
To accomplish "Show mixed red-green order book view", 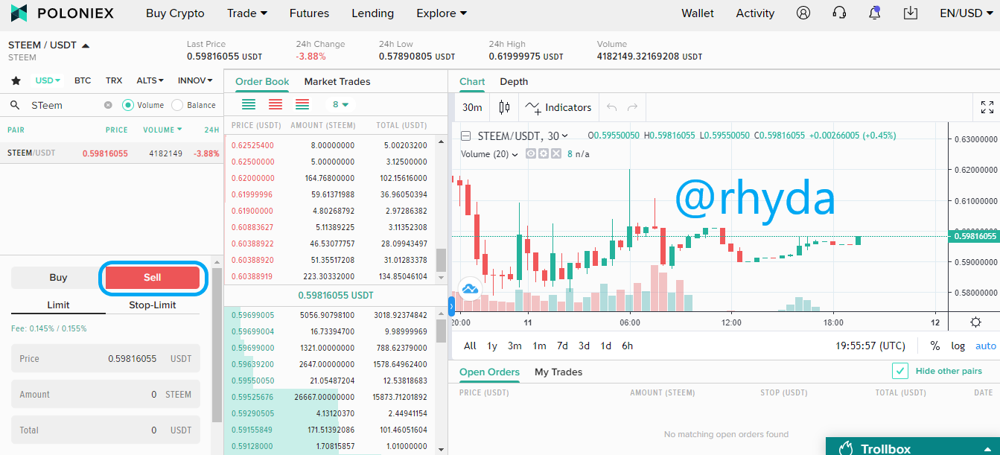I will [x=302, y=104].
